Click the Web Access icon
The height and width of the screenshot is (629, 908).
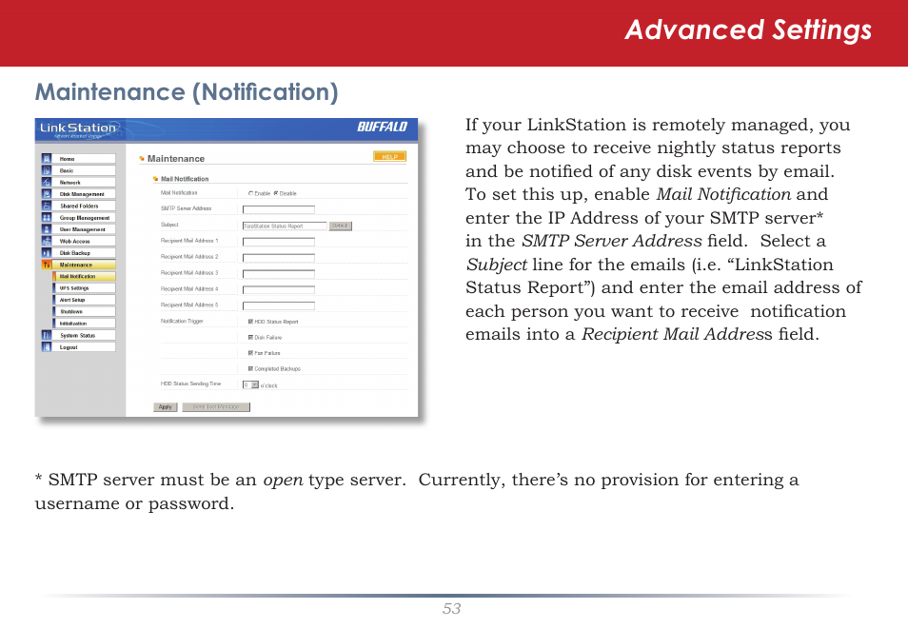(x=47, y=241)
